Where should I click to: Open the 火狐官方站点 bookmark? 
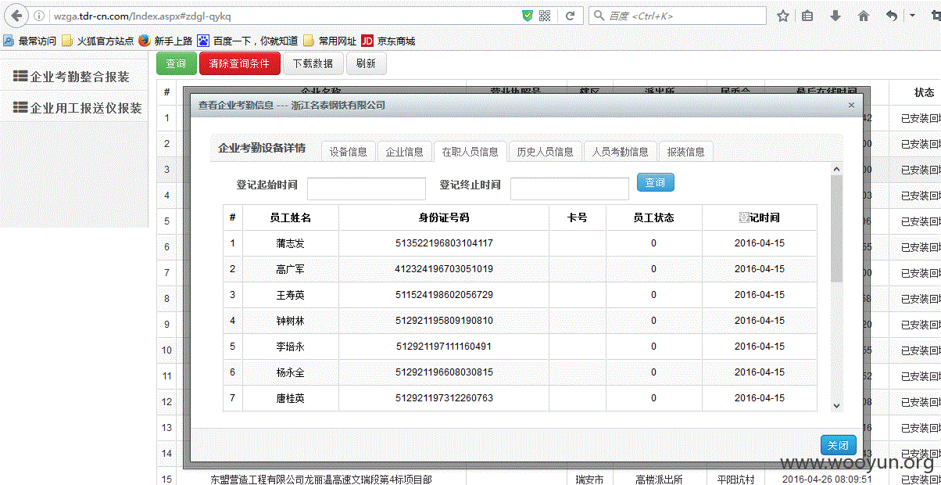[x=98, y=41]
